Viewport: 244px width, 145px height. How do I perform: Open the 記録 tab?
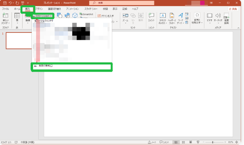coord(125,9)
